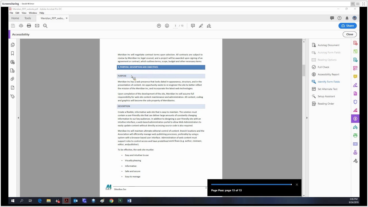Click the PURPOSE heading in document

pyautogui.click(x=122, y=76)
